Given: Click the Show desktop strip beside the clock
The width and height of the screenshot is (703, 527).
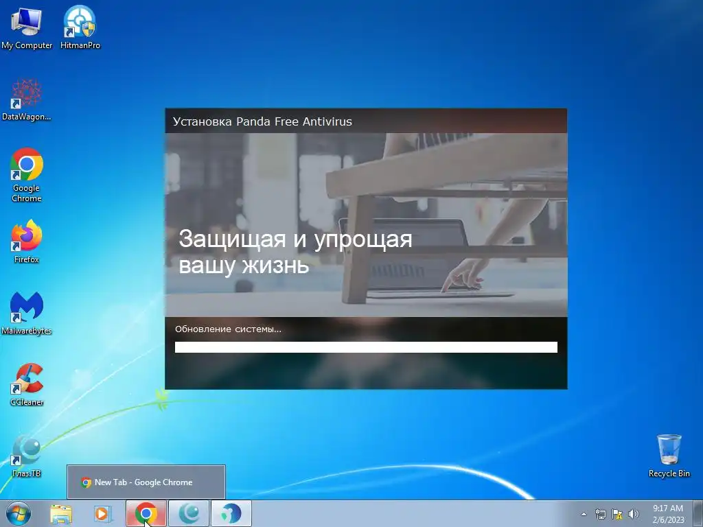Looking at the screenshot, I should coord(698,513).
